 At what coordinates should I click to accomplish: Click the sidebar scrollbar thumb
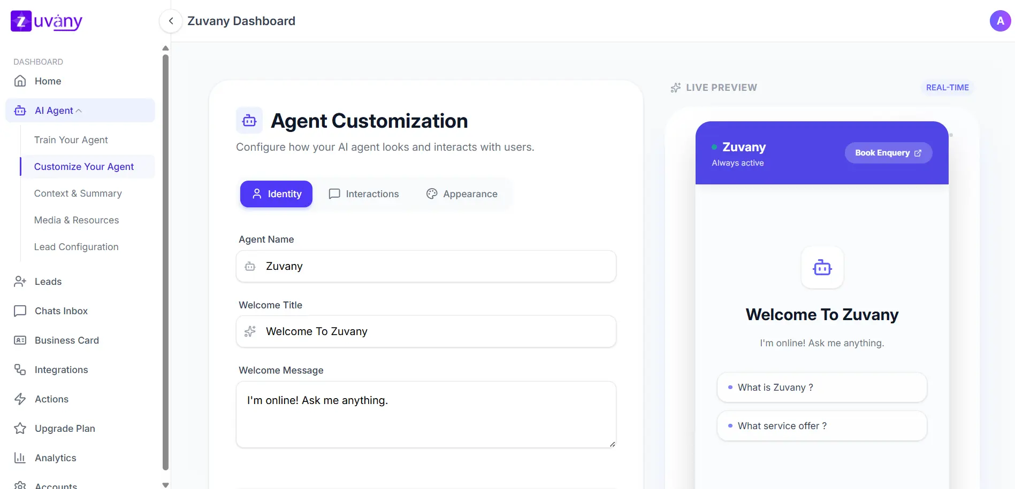pos(165,262)
